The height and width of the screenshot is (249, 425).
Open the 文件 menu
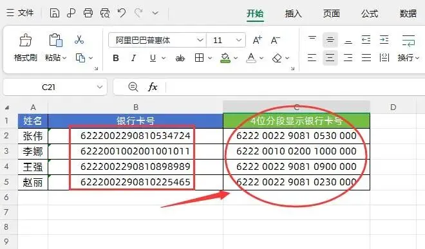pos(21,13)
